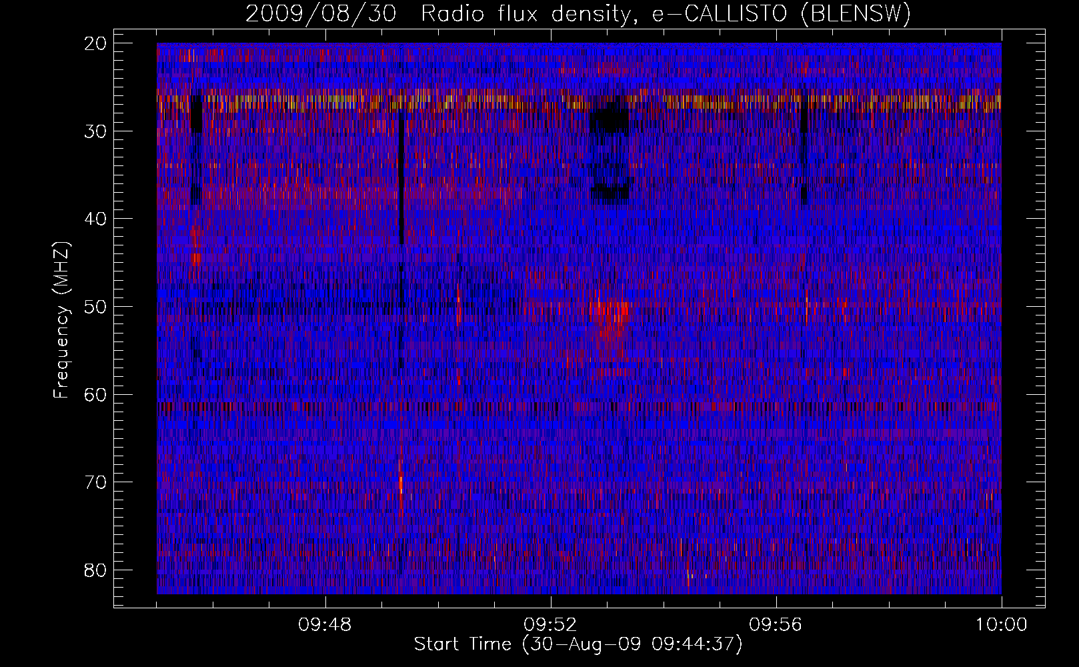Click the 80 frequency tick label

(x=96, y=570)
